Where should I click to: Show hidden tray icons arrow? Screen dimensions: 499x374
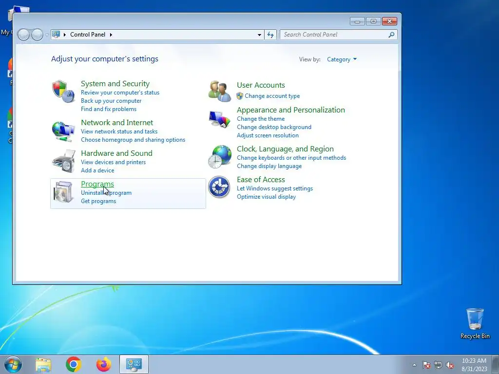pyautogui.click(x=414, y=365)
